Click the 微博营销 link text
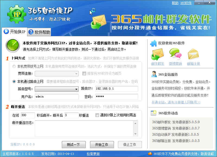This screenshot has width=217, height=157. pyautogui.click(x=175, y=64)
